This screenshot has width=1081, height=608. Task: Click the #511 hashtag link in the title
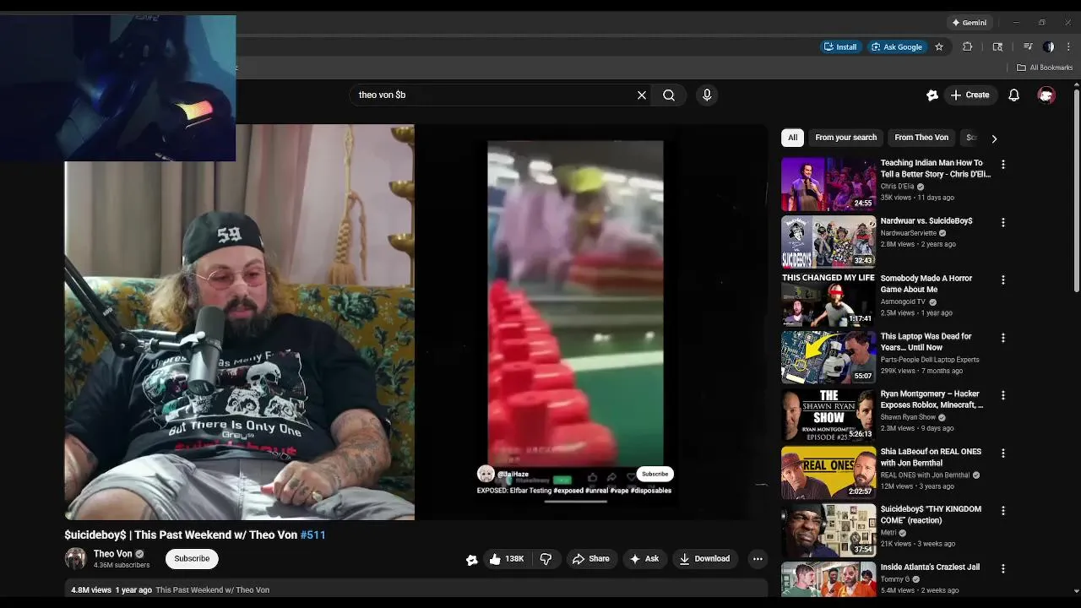[x=312, y=535]
